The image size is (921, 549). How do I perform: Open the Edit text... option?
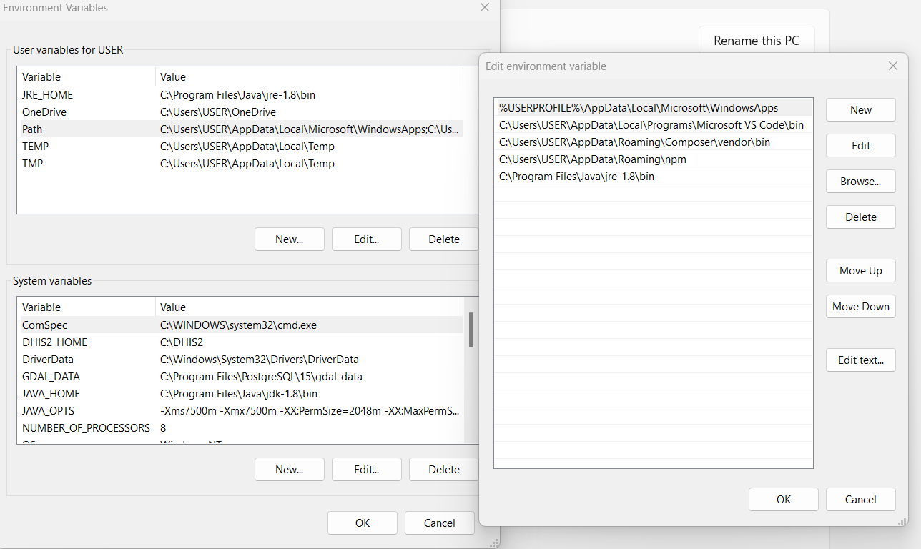pyautogui.click(x=860, y=360)
